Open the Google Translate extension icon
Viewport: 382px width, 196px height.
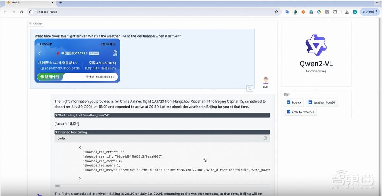coord(287,12)
